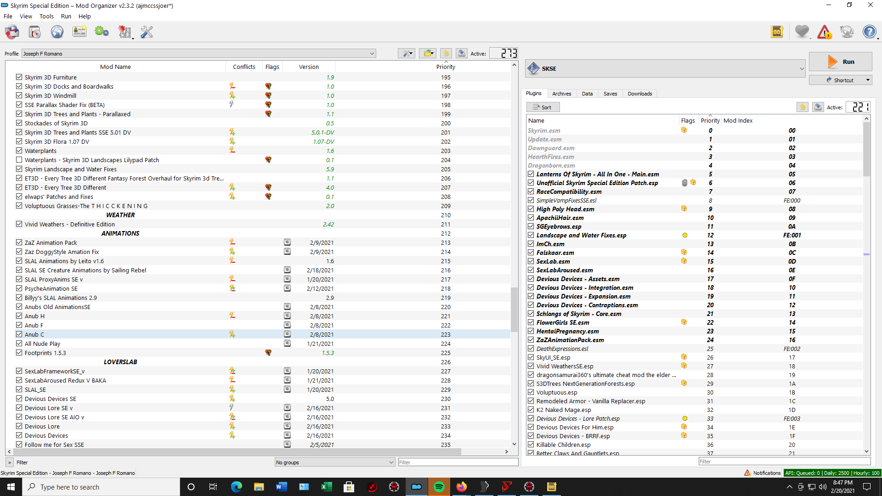Open Spotify from the taskbar

(439, 487)
